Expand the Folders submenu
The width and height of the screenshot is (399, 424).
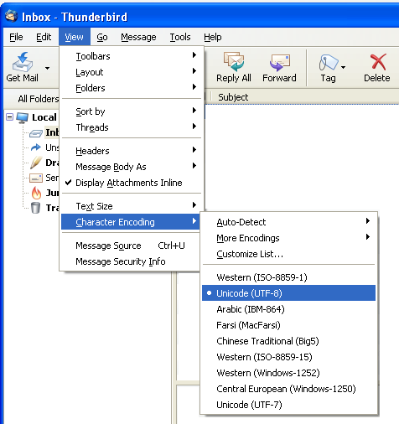pyautogui.click(x=132, y=88)
